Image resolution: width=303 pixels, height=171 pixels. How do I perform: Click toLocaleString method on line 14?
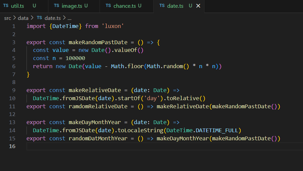coord(140,131)
